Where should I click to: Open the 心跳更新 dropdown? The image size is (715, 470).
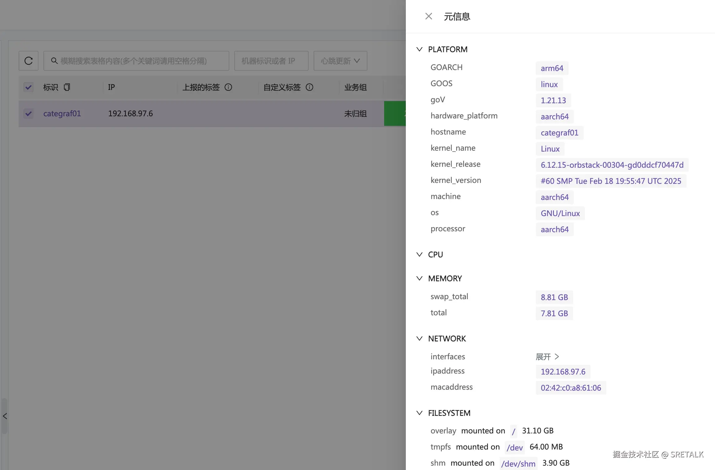(x=340, y=61)
